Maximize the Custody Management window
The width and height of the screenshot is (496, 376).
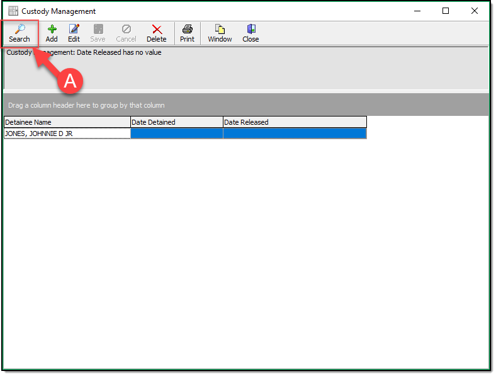[446, 11]
